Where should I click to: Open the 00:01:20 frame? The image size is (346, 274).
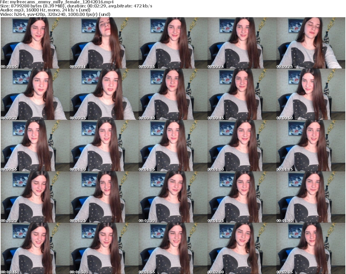coord(35,197)
